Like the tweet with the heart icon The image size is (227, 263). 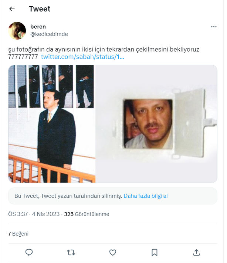click(113, 252)
